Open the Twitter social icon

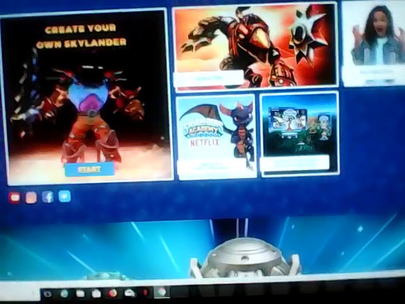click(x=65, y=196)
